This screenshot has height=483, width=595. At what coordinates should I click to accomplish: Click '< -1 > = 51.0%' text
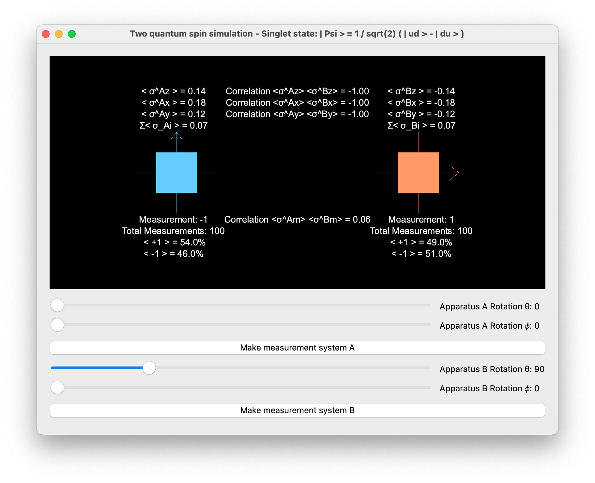421,254
